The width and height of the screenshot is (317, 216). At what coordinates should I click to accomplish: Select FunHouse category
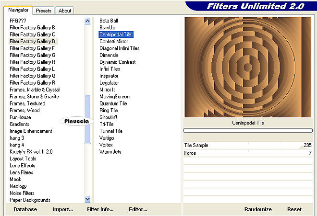pos(20,117)
